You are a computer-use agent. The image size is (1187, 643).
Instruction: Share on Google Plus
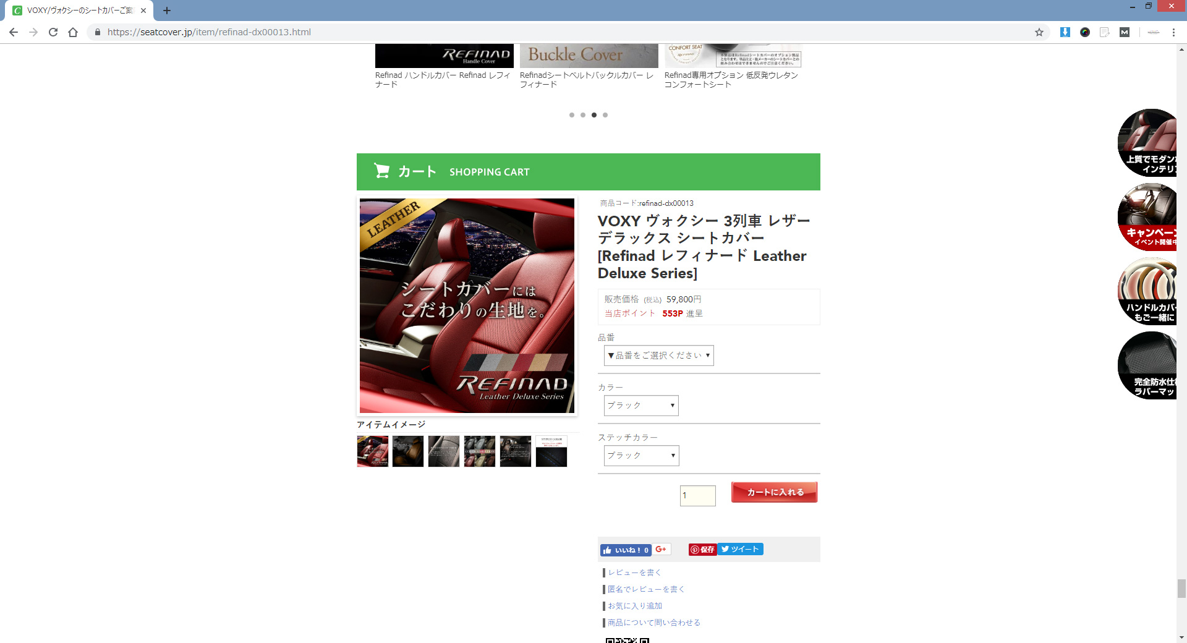(x=662, y=549)
